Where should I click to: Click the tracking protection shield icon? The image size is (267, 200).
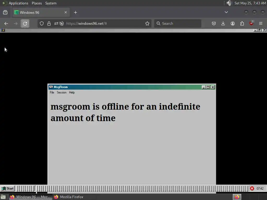(42, 23)
